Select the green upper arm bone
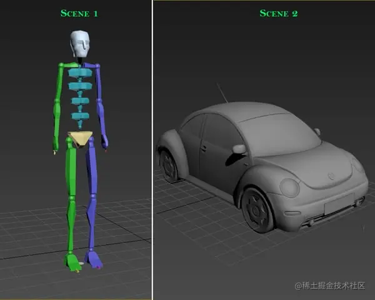 point(60,82)
